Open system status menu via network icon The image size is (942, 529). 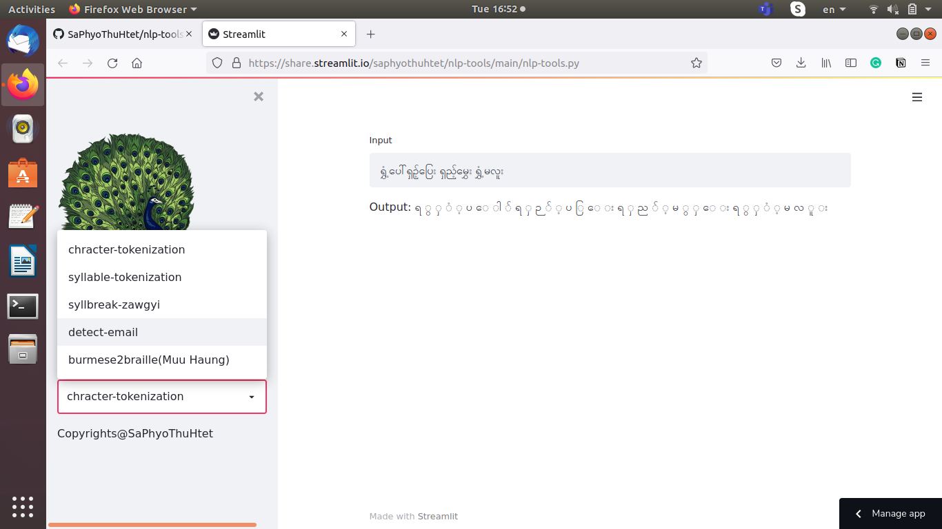click(x=874, y=9)
